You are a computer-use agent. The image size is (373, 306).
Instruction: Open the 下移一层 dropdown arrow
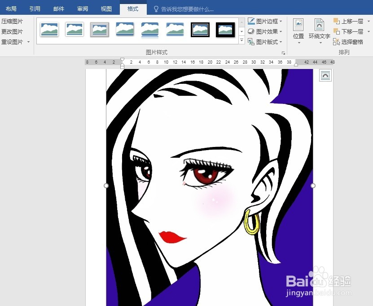pyautogui.click(x=369, y=31)
